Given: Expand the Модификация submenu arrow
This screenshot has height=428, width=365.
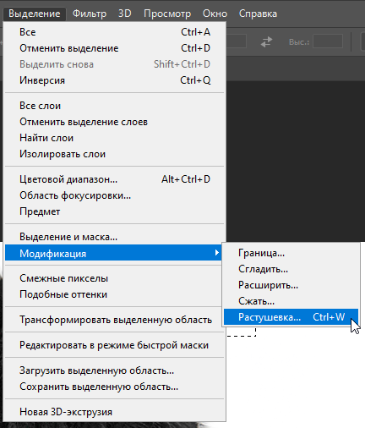Looking at the screenshot, I should (216, 253).
